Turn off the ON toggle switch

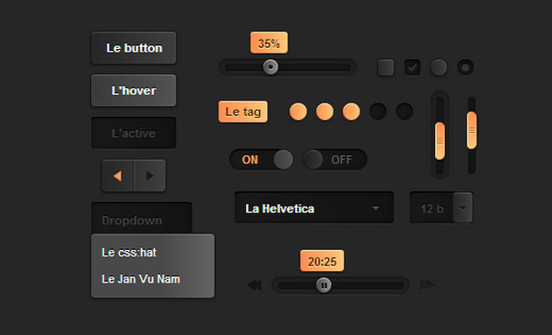261,160
